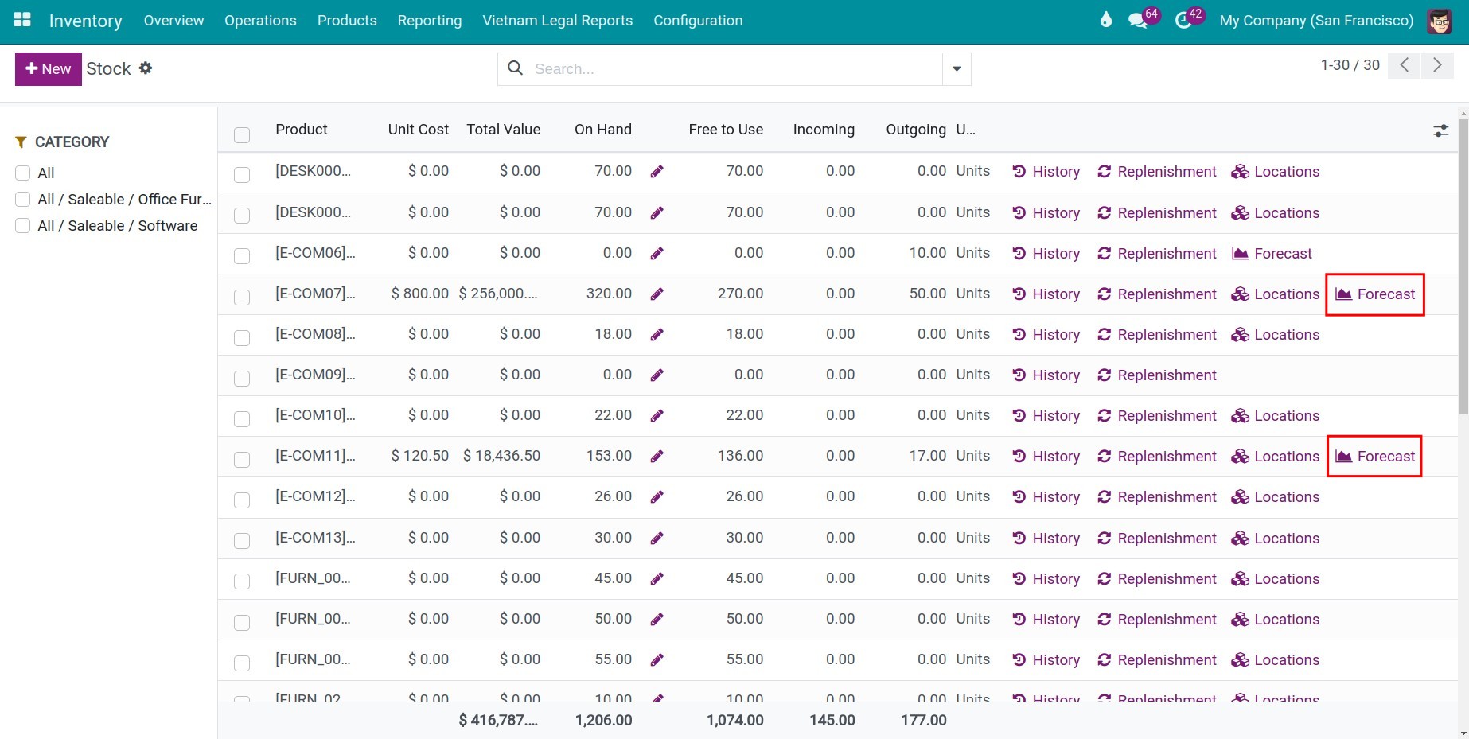Open the apps grid home menu
Viewport: 1469px width, 739px height.
22,20
